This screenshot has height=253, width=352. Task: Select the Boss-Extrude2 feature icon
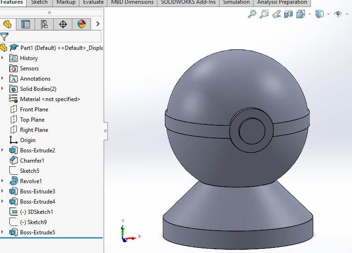coord(14,150)
